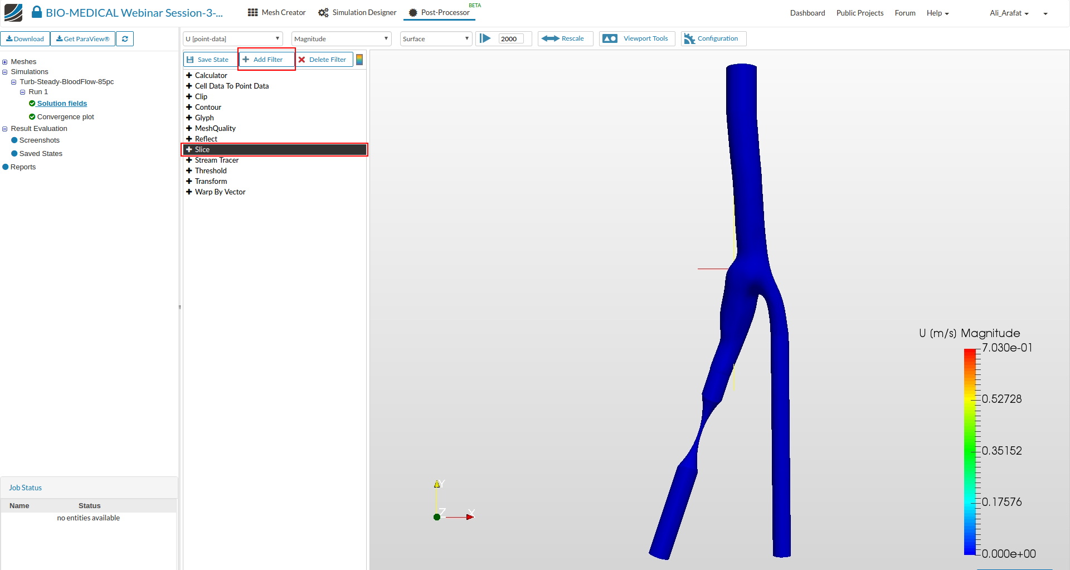Click the Save State button
Image resolution: width=1070 pixels, height=570 pixels.
pyautogui.click(x=211, y=60)
